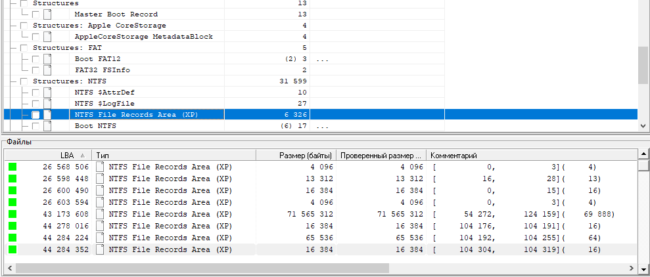The image size is (650, 277).
Task: Click the right arrow of the horizontal scrollbar
Action: pyautogui.click(x=632, y=268)
